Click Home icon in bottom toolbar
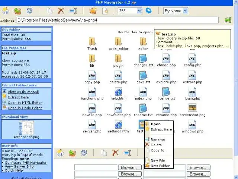This screenshot has height=179, width=238. 60,153
